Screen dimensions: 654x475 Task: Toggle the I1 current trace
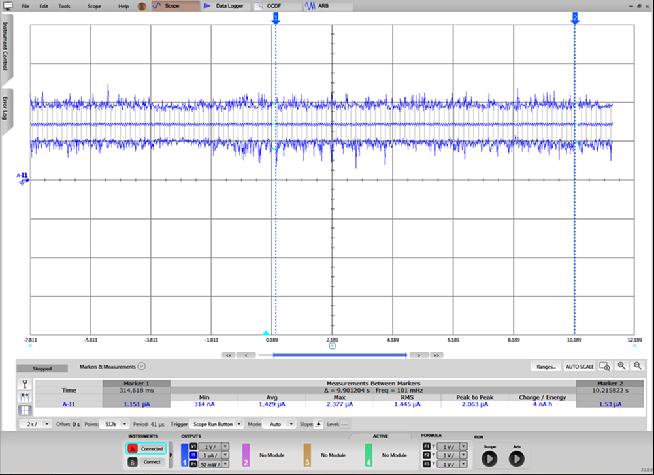(x=193, y=454)
